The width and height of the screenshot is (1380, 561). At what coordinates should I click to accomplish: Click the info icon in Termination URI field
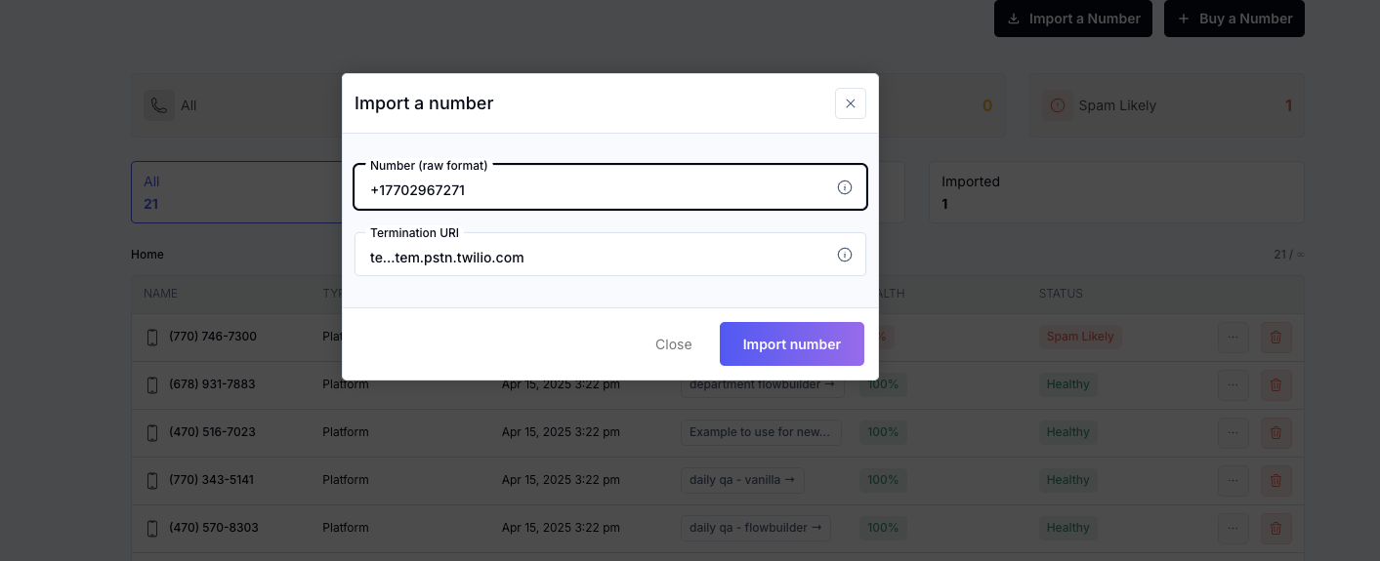pos(845,255)
